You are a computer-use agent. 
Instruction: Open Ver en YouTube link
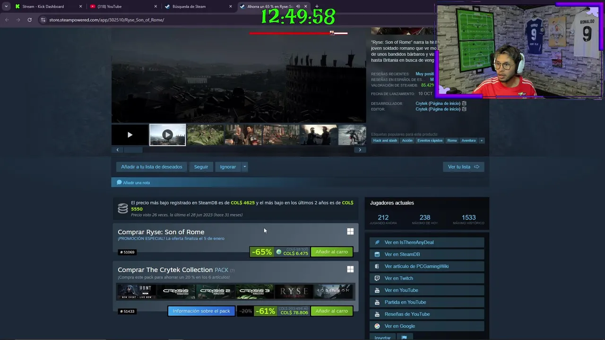(427, 290)
